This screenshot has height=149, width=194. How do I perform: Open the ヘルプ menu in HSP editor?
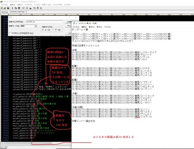67,4
